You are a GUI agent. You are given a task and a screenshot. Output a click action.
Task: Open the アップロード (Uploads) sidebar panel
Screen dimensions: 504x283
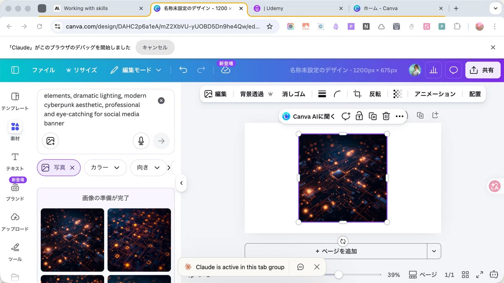pyautogui.click(x=15, y=222)
